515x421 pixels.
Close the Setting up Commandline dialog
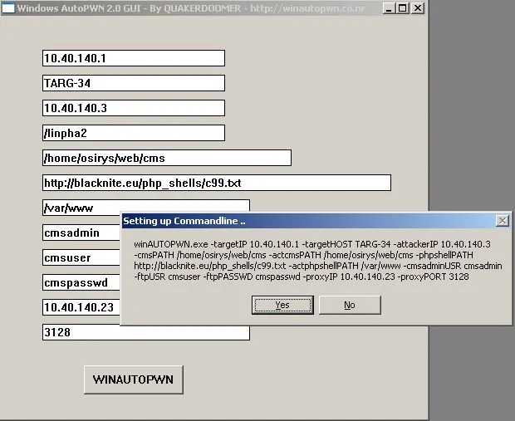point(503,221)
